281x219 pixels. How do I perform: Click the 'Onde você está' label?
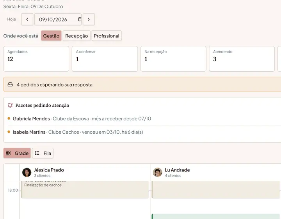tap(21, 36)
